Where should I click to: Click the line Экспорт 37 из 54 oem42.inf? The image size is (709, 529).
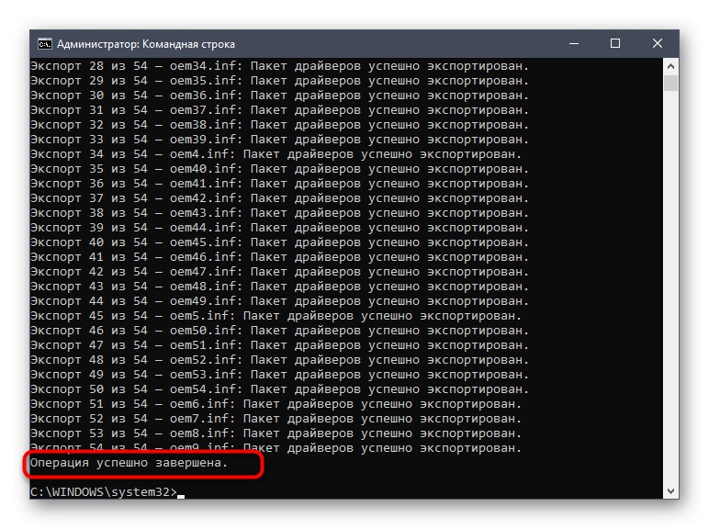(279, 198)
